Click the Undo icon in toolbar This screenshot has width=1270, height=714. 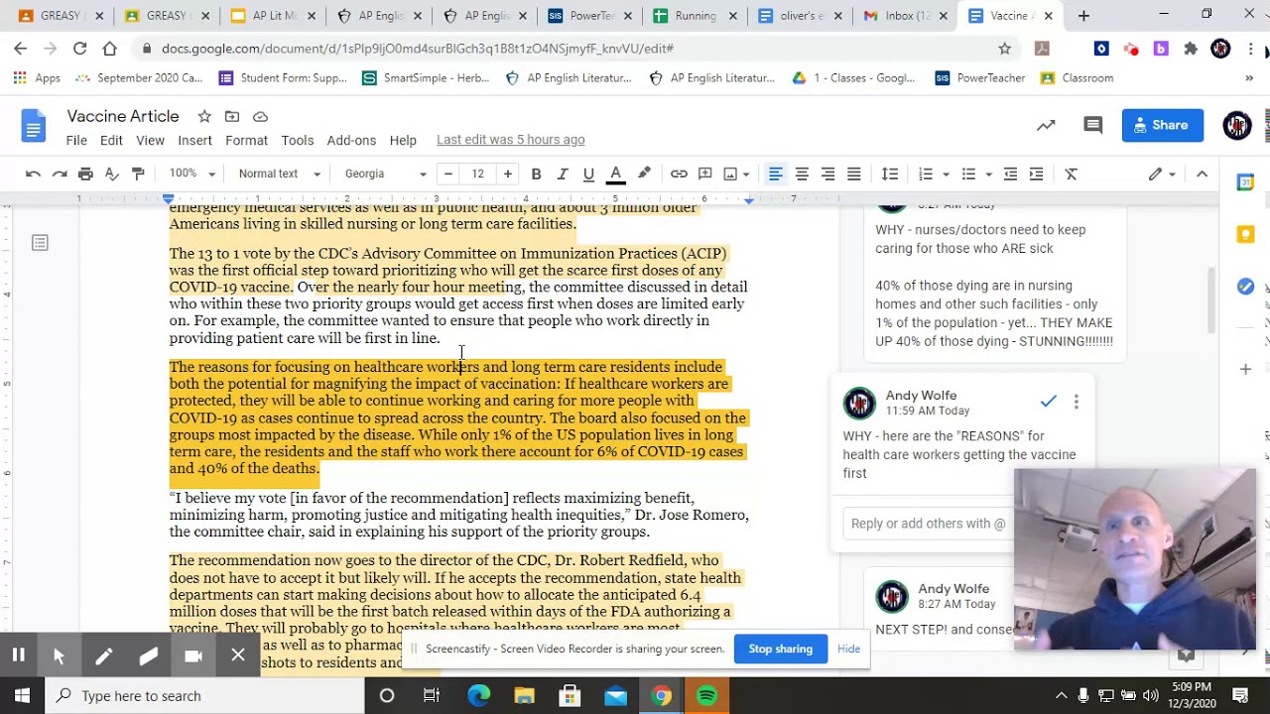pyautogui.click(x=33, y=174)
